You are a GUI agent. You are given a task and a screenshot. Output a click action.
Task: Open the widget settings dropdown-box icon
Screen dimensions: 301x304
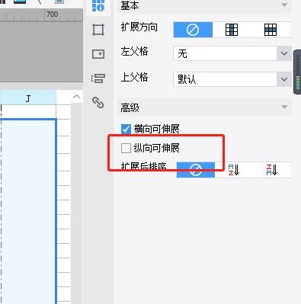tap(98, 54)
